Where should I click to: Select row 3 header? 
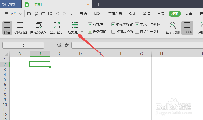5,70
